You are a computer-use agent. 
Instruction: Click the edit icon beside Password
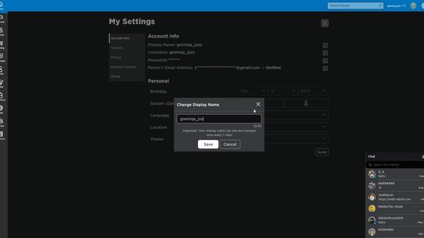(325, 61)
